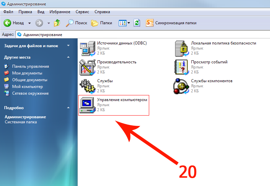Viewport: 270px width, 186px height.
Task: Select the Производительность item name
Action: (117, 62)
